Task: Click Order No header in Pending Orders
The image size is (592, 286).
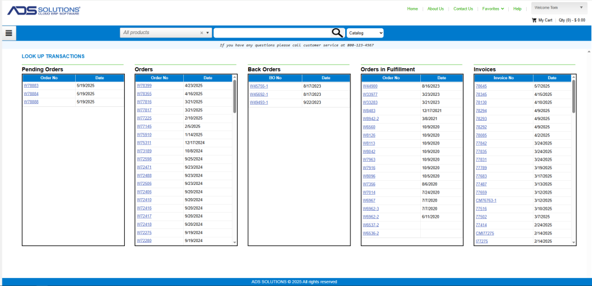Action: (49, 78)
